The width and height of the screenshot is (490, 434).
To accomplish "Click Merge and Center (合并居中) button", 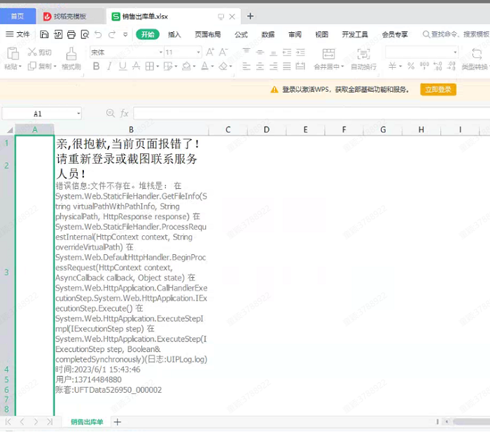I will [x=328, y=58].
